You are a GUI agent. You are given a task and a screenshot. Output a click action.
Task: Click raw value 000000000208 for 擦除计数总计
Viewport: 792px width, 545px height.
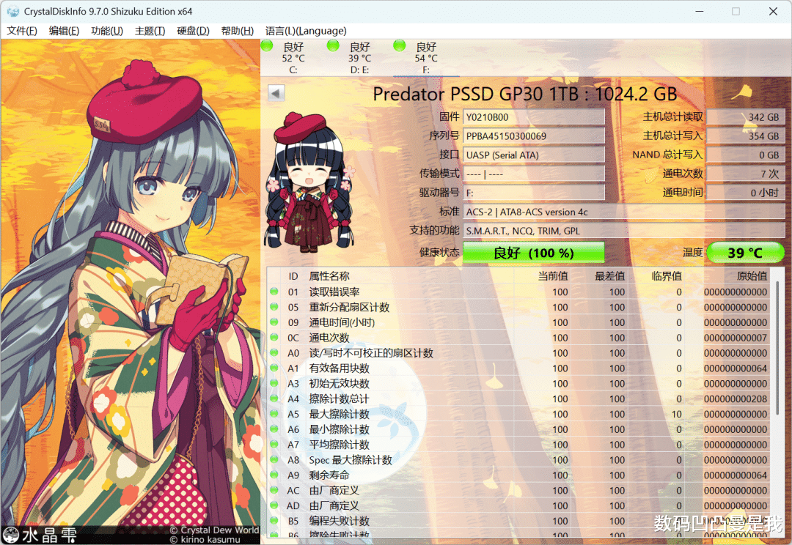736,399
